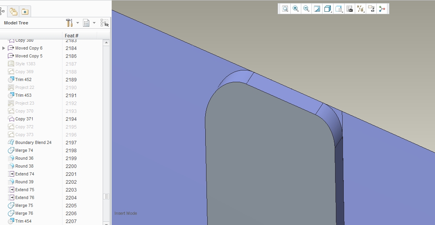Screen dimensions: 435x225
Task: Open the Datum Display Filters menu
Action: point(360,9)
